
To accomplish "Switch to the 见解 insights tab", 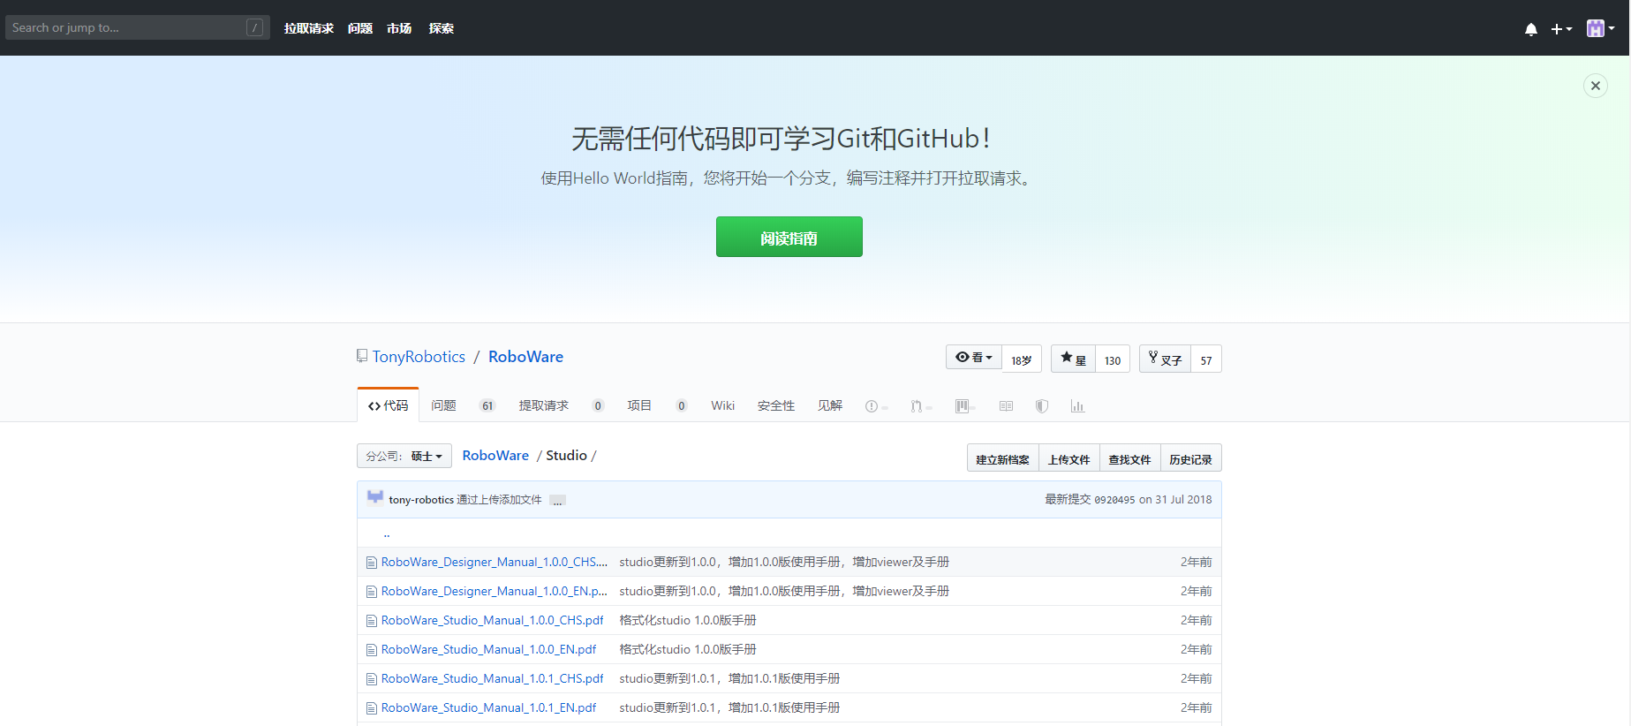I will [830, 405].
